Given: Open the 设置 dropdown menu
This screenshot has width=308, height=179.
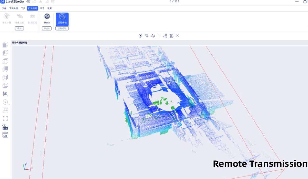Looking at the screenshot, I should coord(50,8).
